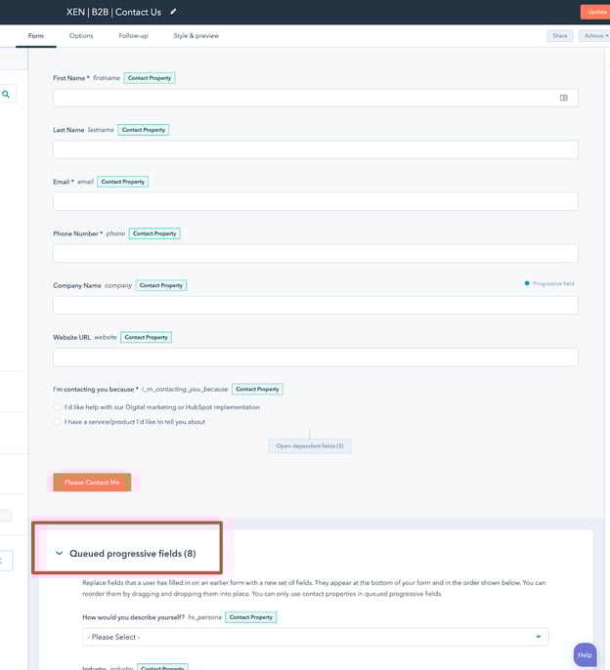Open the 'Please Select' persona dropdown
The height and width of the screenshot is (670, 610).
[x=315, y=637]
